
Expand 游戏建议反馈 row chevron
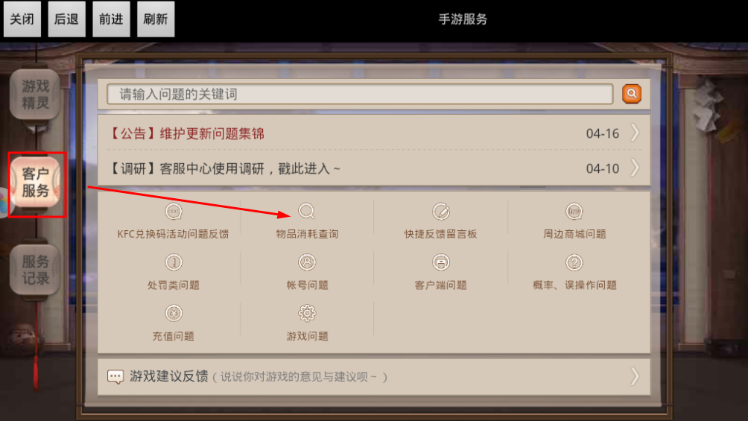point(635,376)
